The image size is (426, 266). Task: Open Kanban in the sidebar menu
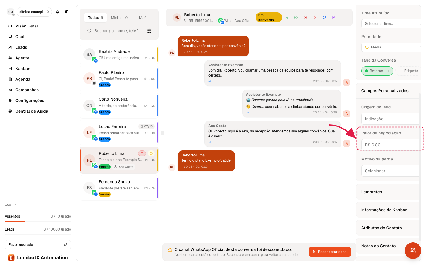click(23, 69)
